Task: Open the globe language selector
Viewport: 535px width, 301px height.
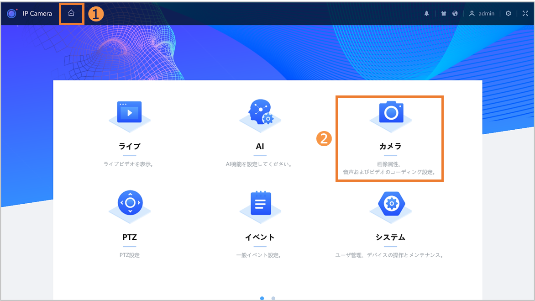Action: tap(455, 14)
